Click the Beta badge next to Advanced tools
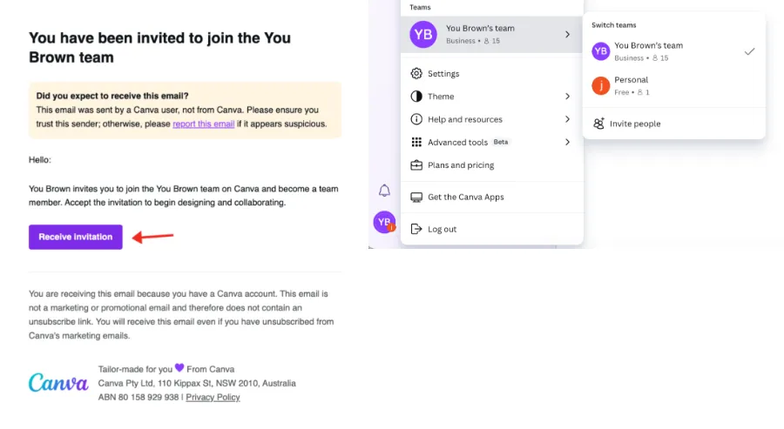Viewport: 784px width, 429px height. [x=501, y=142]
